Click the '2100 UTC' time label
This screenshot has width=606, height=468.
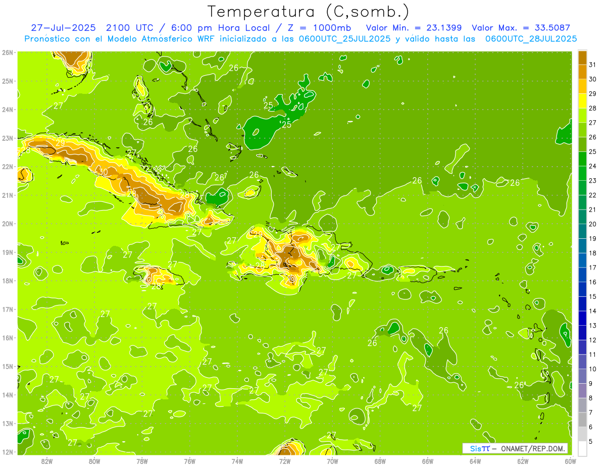tap(130, 28)
